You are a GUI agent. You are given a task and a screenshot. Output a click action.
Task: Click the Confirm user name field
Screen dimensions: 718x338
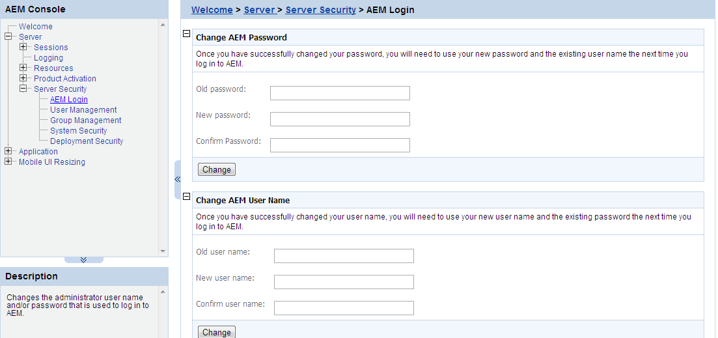344,308
